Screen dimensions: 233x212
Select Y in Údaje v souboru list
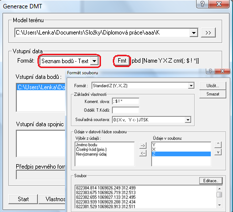pos(181,145)
